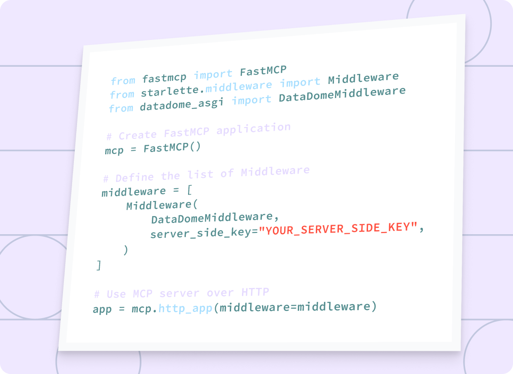Click the 'middleware = [' line
Screen dimensions: 513x374
point(147,191)
